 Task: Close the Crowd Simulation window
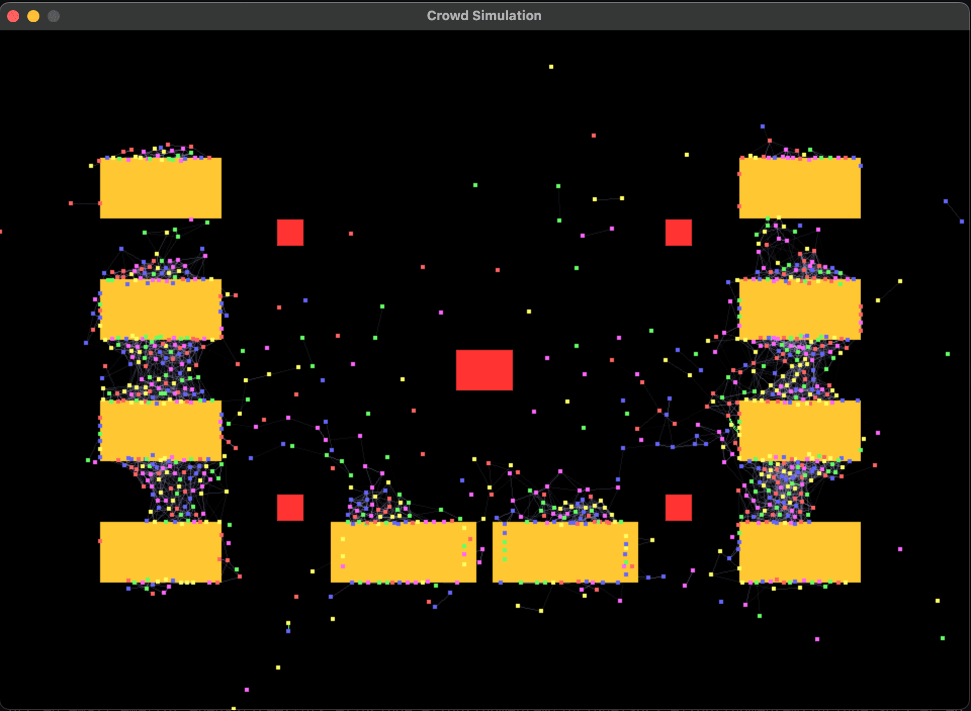coord(14,16)
